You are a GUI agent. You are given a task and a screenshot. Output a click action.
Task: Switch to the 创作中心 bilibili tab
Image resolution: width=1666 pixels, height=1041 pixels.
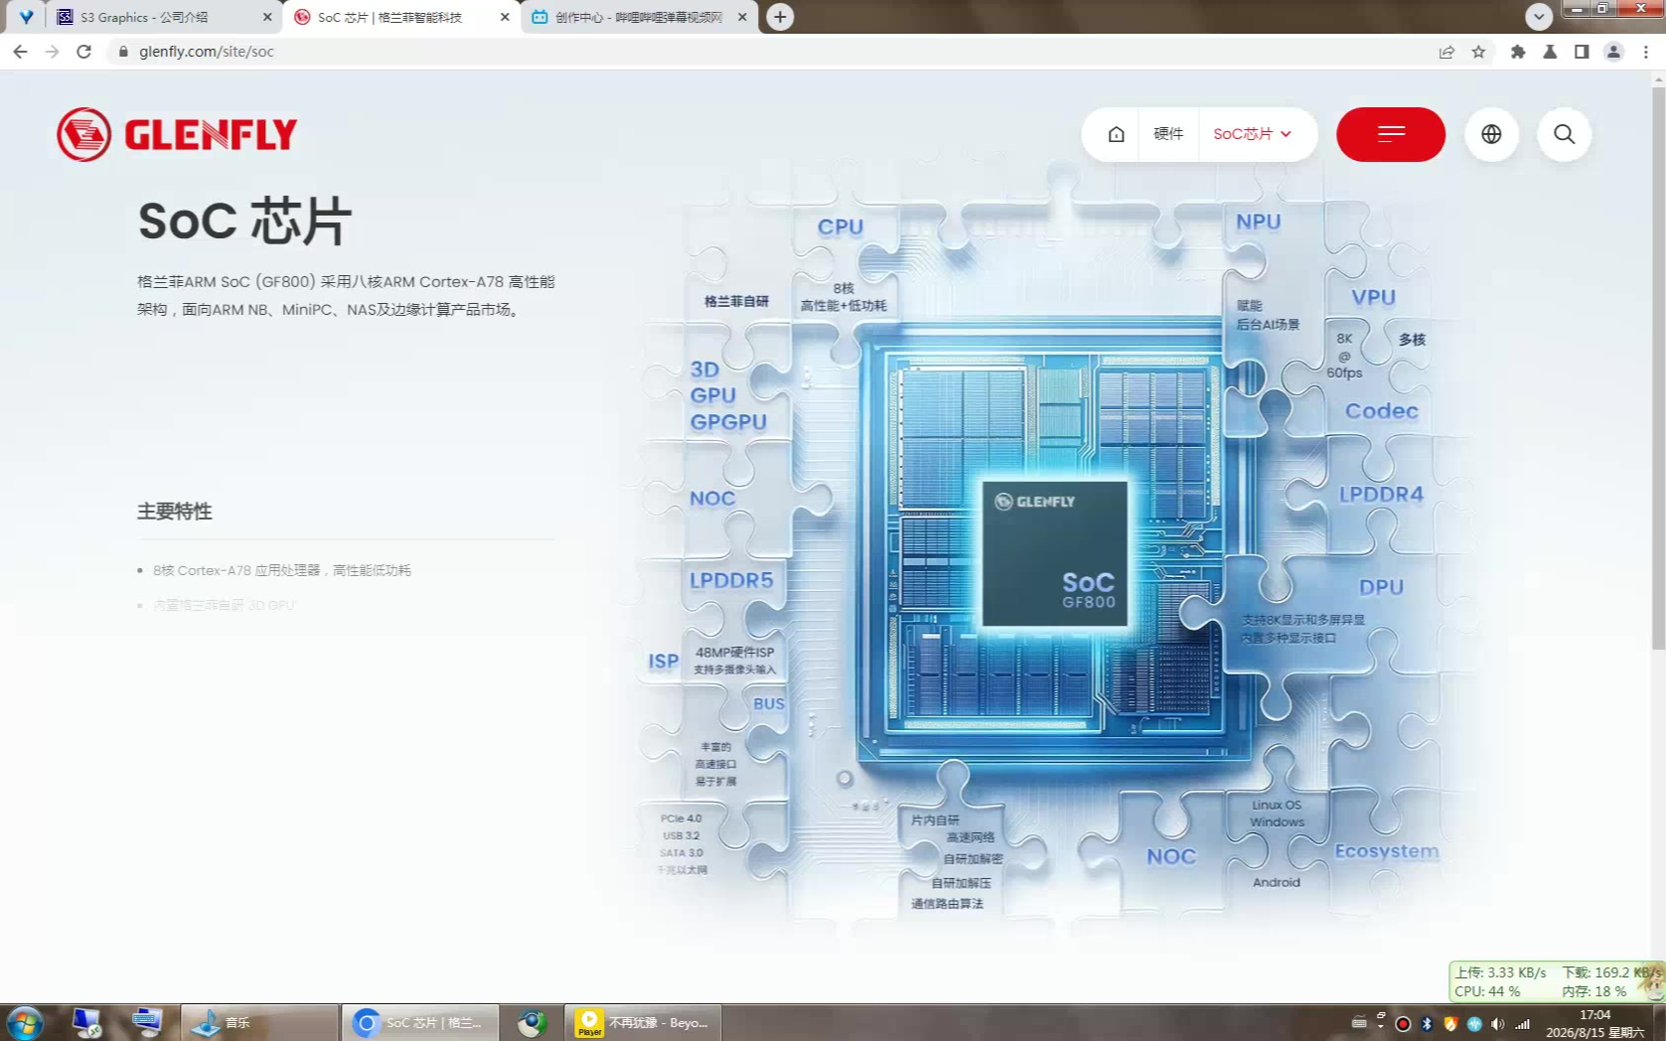pyautogui.click(x=639, y=17)
